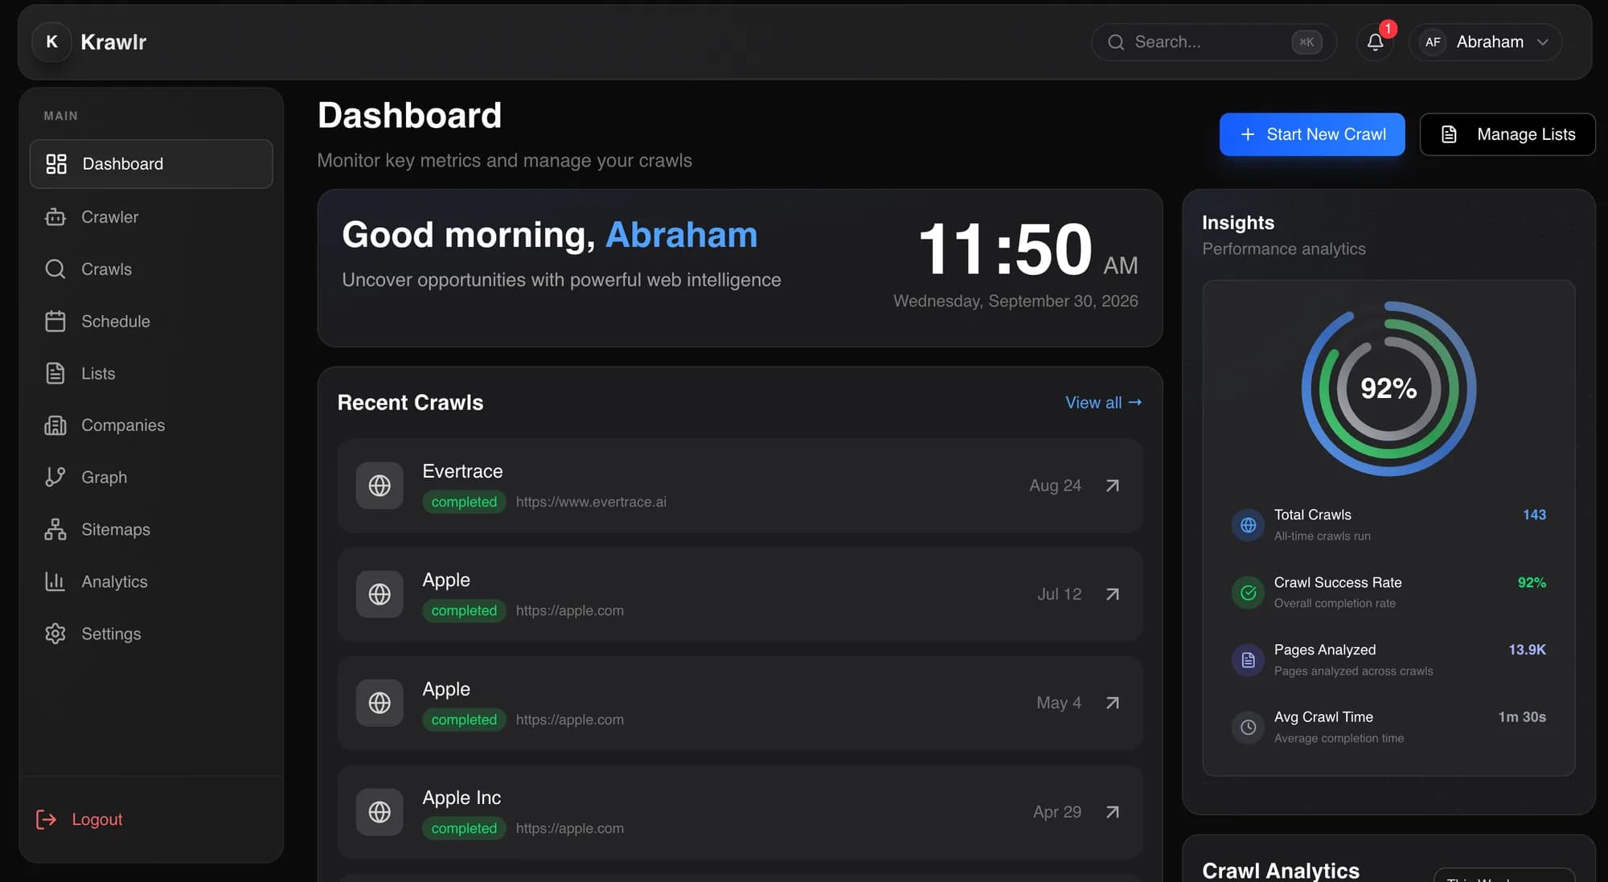Viewport: 1608px width, 882px height.
Task: Select Sitemaps in the sidebar
Action: point(151,530)
